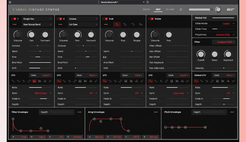Open Sub oscillator options (three dots)
This screenshot has height=142, width=246.
pos(106,24)
